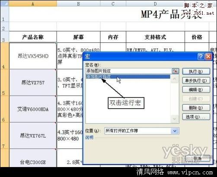Select row 3 header
This screenshot has height=177, width=217.
pyautogui.click(x=4, y=37)
